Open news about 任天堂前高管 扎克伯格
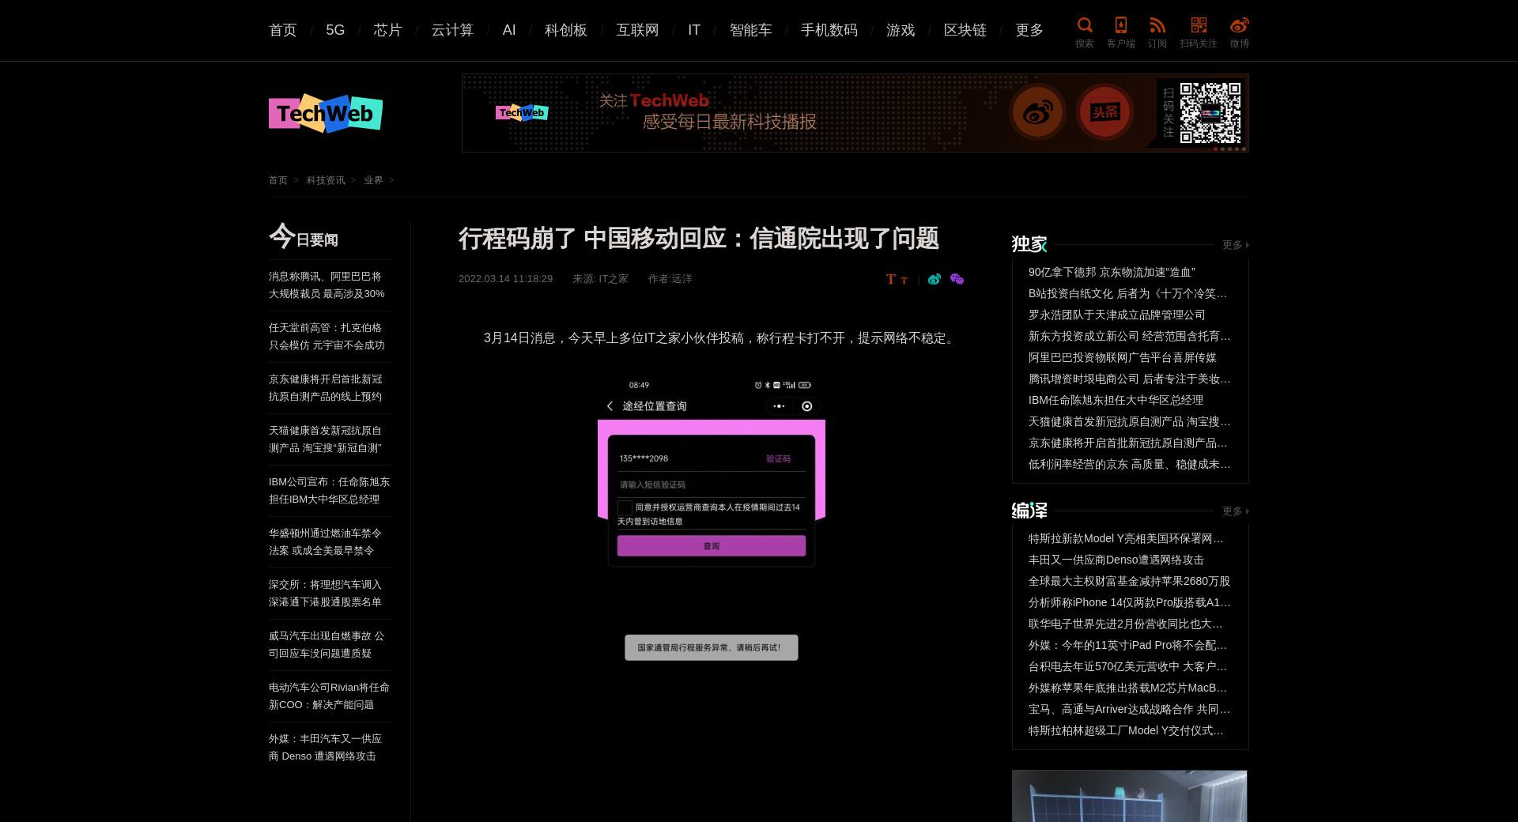Viewport: 1518px width, 822px height. 327,337
